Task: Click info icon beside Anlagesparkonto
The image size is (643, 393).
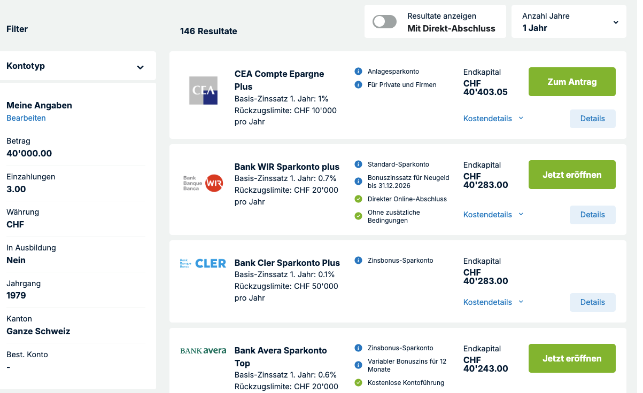Action: tap(358, 72)
